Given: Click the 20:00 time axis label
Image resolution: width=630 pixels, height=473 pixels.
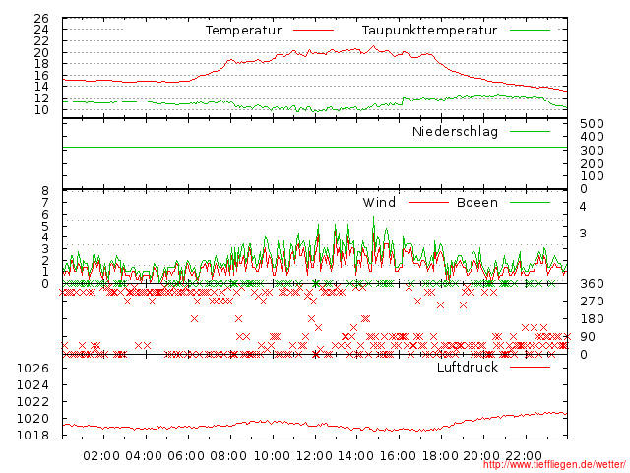Looking at the screenshot, I should 481,456.
